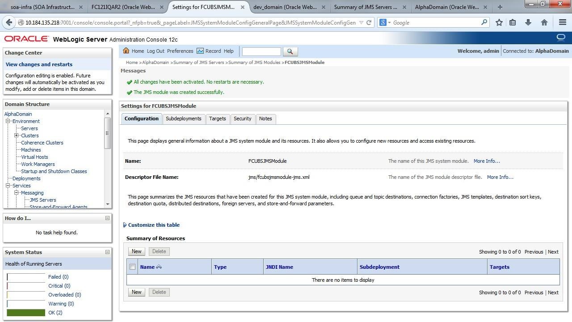The height and width of the screenshot is (322, 572).
Task: Select Work Managers tree item
Action: (38, 164)
